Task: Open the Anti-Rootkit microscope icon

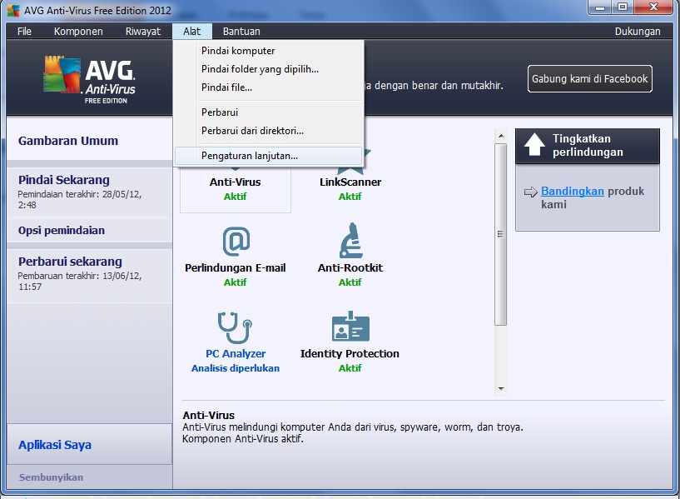Action: 350,241
